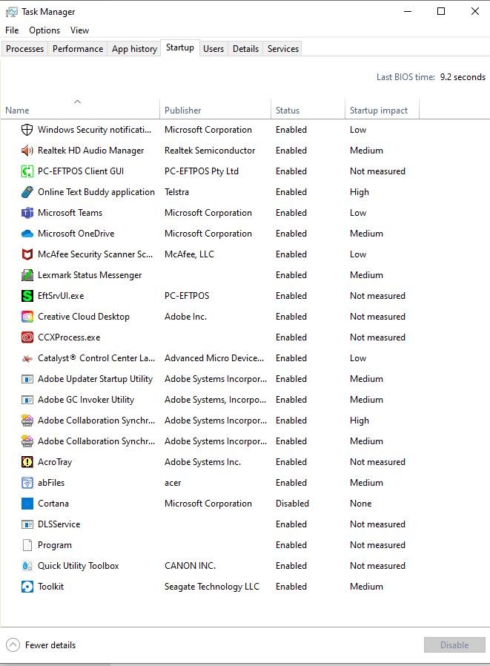Click the Online Text Buddy application icon

coord(27,192)
